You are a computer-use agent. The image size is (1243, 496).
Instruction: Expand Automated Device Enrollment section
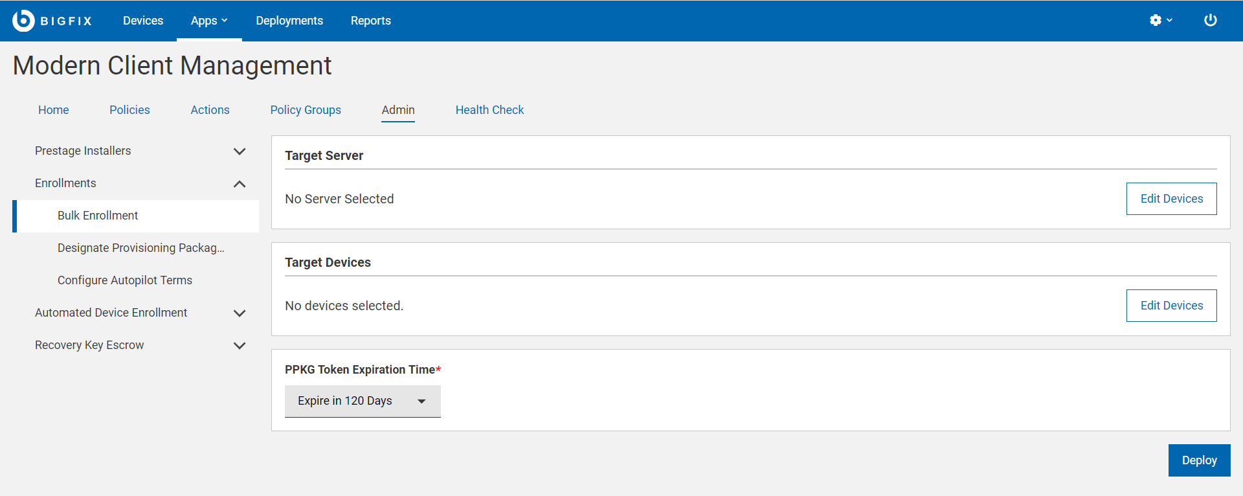pos(239,313)
